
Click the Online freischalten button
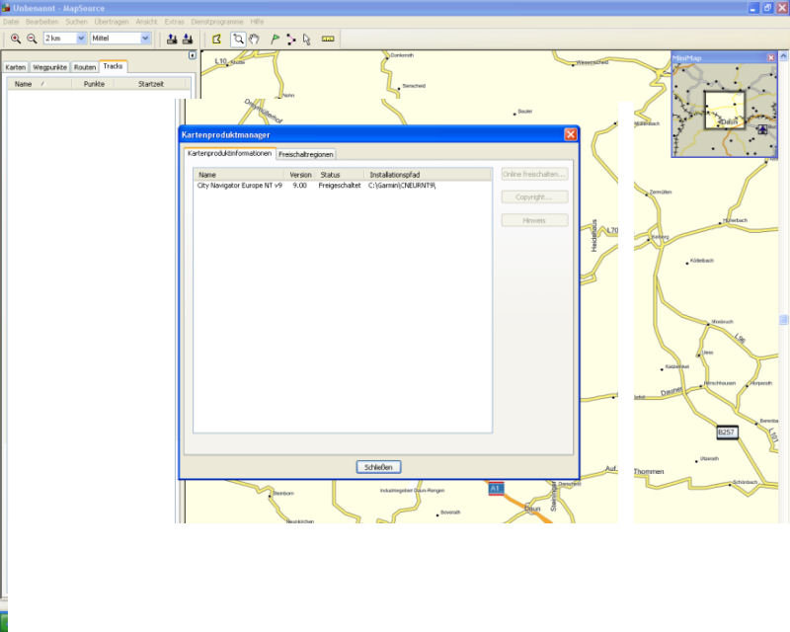(x=534, y=174)
